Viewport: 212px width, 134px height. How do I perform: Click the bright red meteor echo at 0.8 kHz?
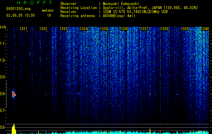pos(14,94)
